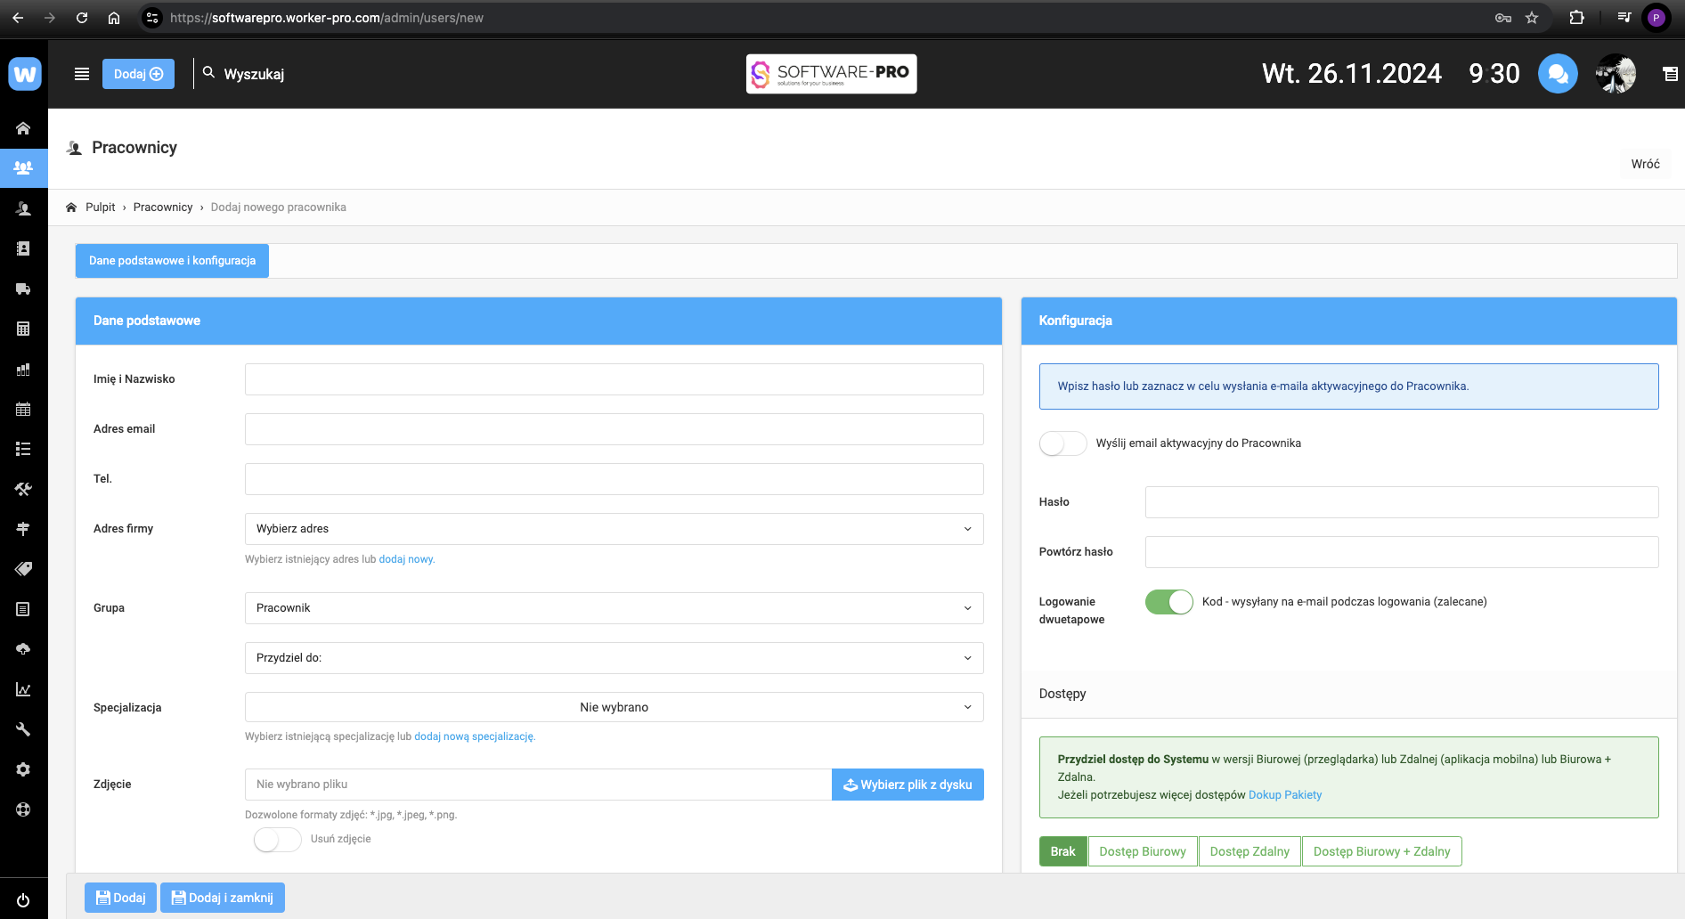Disable two-step login code toggle
1685x919 pixels.
tap(1168, 602)
